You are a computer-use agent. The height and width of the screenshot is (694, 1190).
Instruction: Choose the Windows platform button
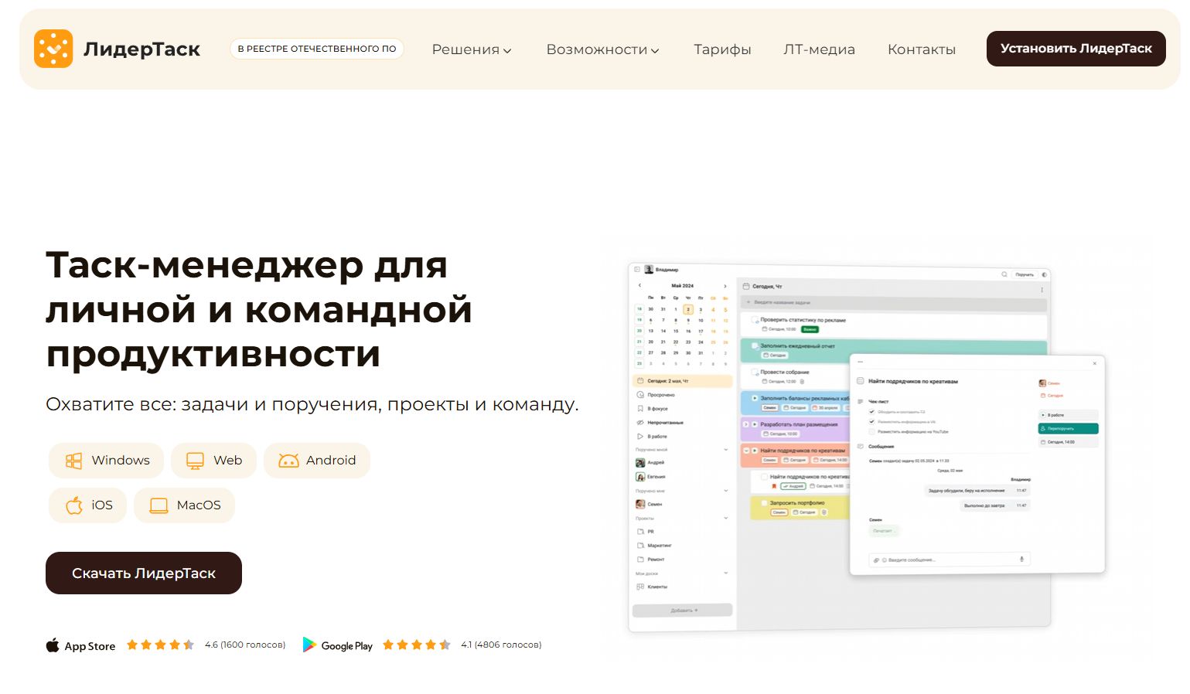(107, 461)
